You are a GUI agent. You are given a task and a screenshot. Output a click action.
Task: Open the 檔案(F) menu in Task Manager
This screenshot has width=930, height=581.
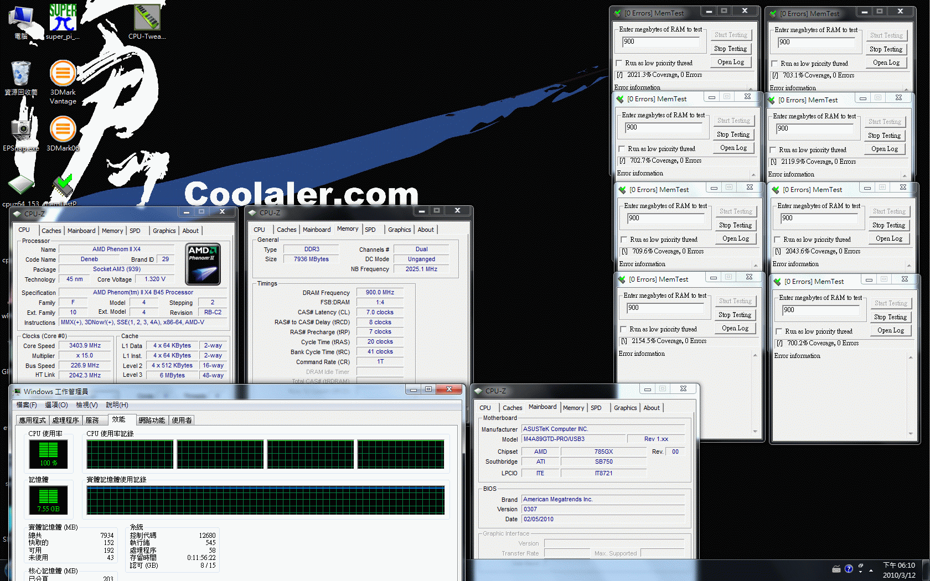tap(27, 405)
